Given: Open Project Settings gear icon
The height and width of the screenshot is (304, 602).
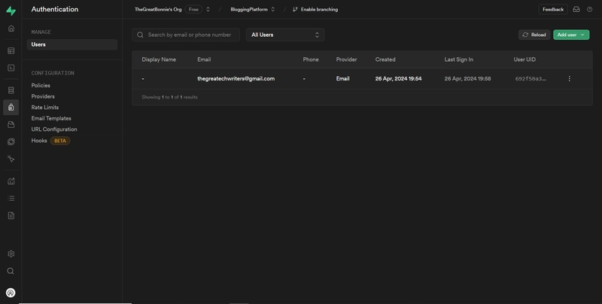Looking at the screenshot, I should click(11, 254).
